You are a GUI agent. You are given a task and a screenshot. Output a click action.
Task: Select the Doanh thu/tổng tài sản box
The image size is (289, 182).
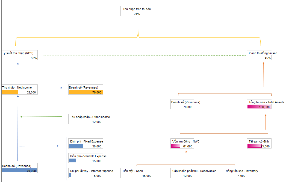(259, 55)
